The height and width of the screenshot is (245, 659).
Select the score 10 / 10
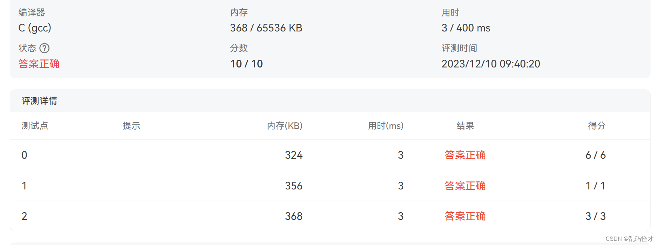tap(246, 64)
